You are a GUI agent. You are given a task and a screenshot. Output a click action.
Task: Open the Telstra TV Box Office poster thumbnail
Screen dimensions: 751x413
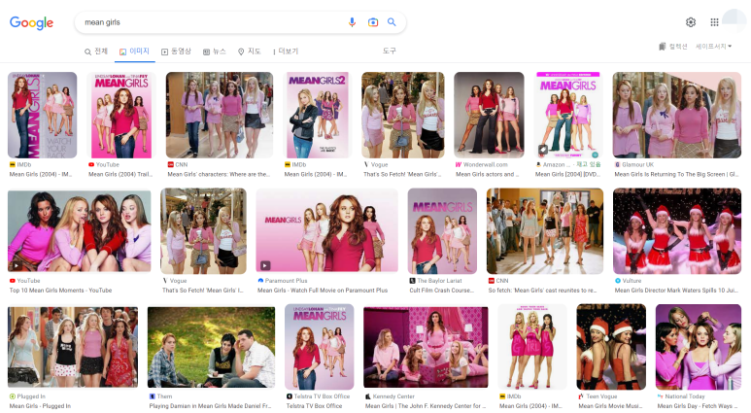320,347
